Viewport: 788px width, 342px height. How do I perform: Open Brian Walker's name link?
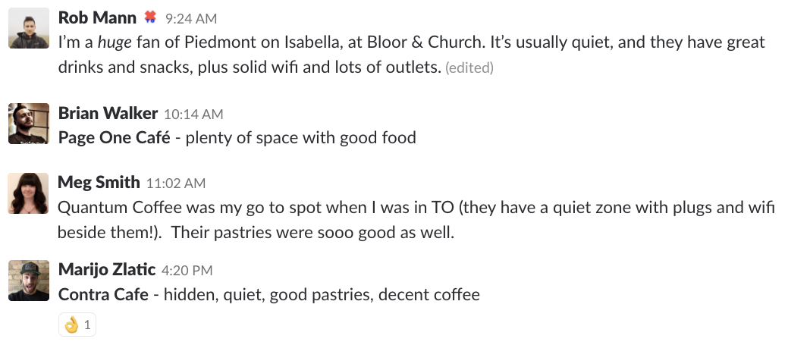(108, 114)
